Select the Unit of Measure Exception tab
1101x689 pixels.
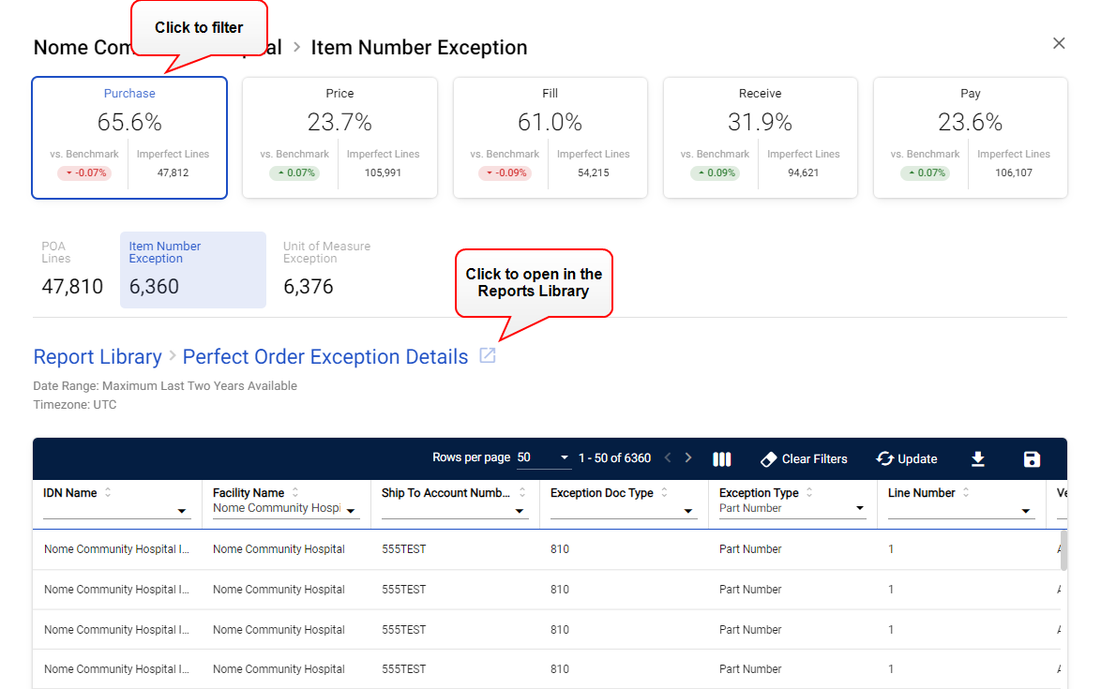coord(326,267)
